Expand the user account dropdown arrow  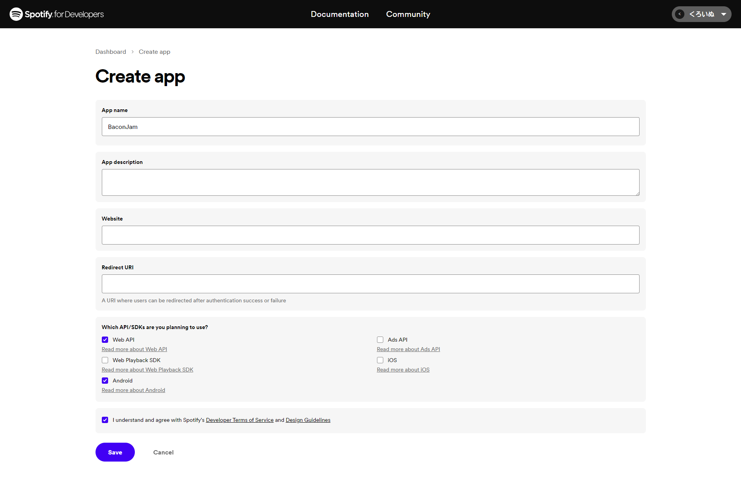pos(723,14)
